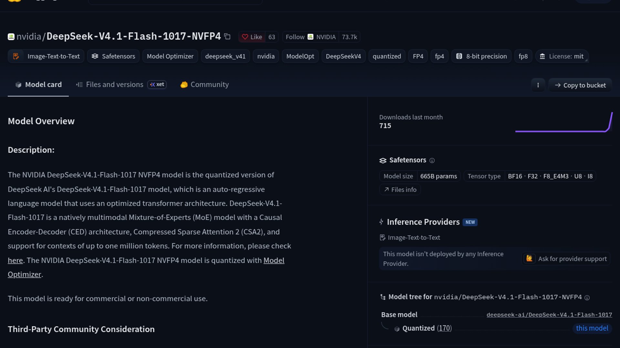
Task: Click Copy to bucket button
Action: click(x=580, y=85)
